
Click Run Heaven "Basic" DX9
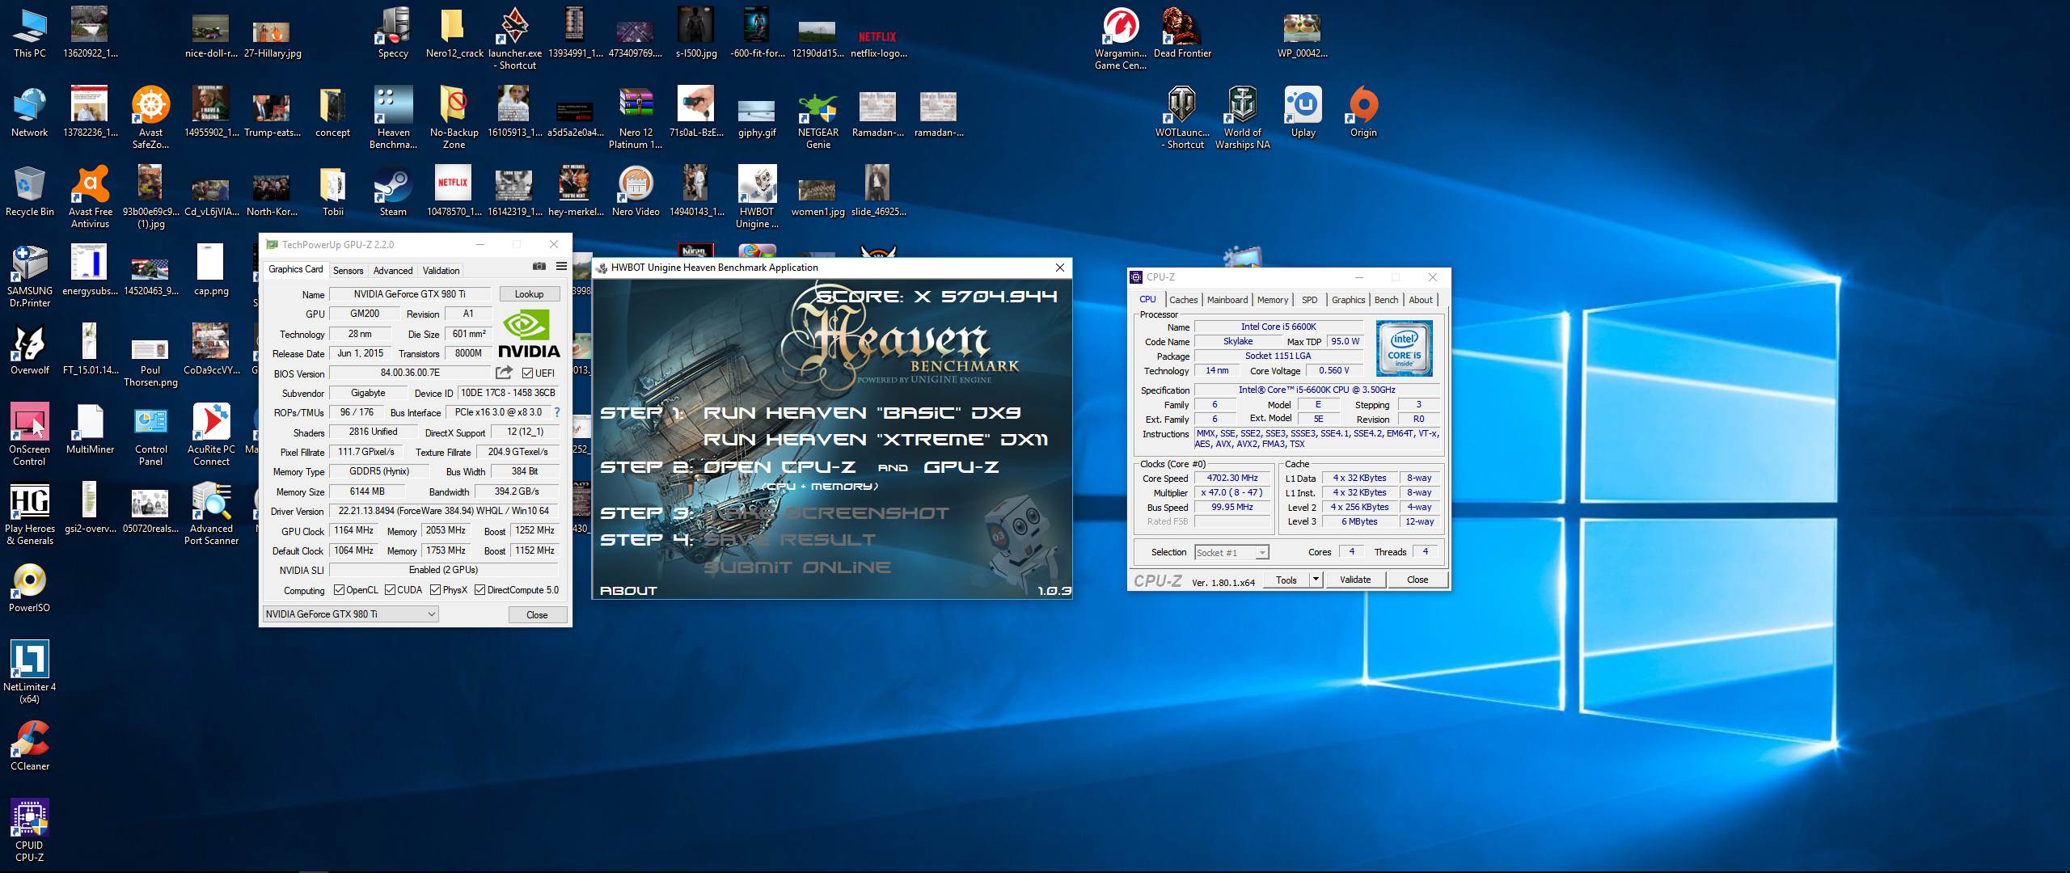click(x=862, y=413)
